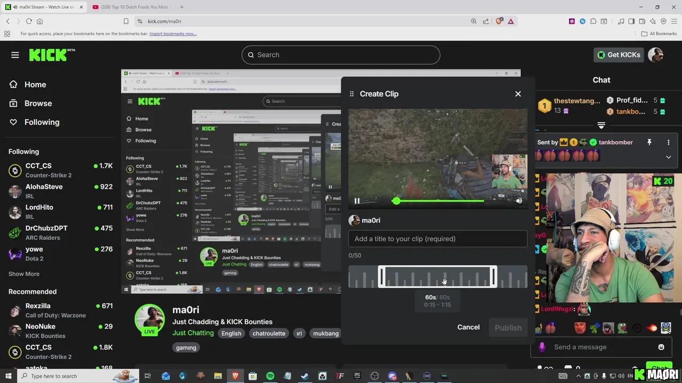Click Import bookmarks now link

173,34
